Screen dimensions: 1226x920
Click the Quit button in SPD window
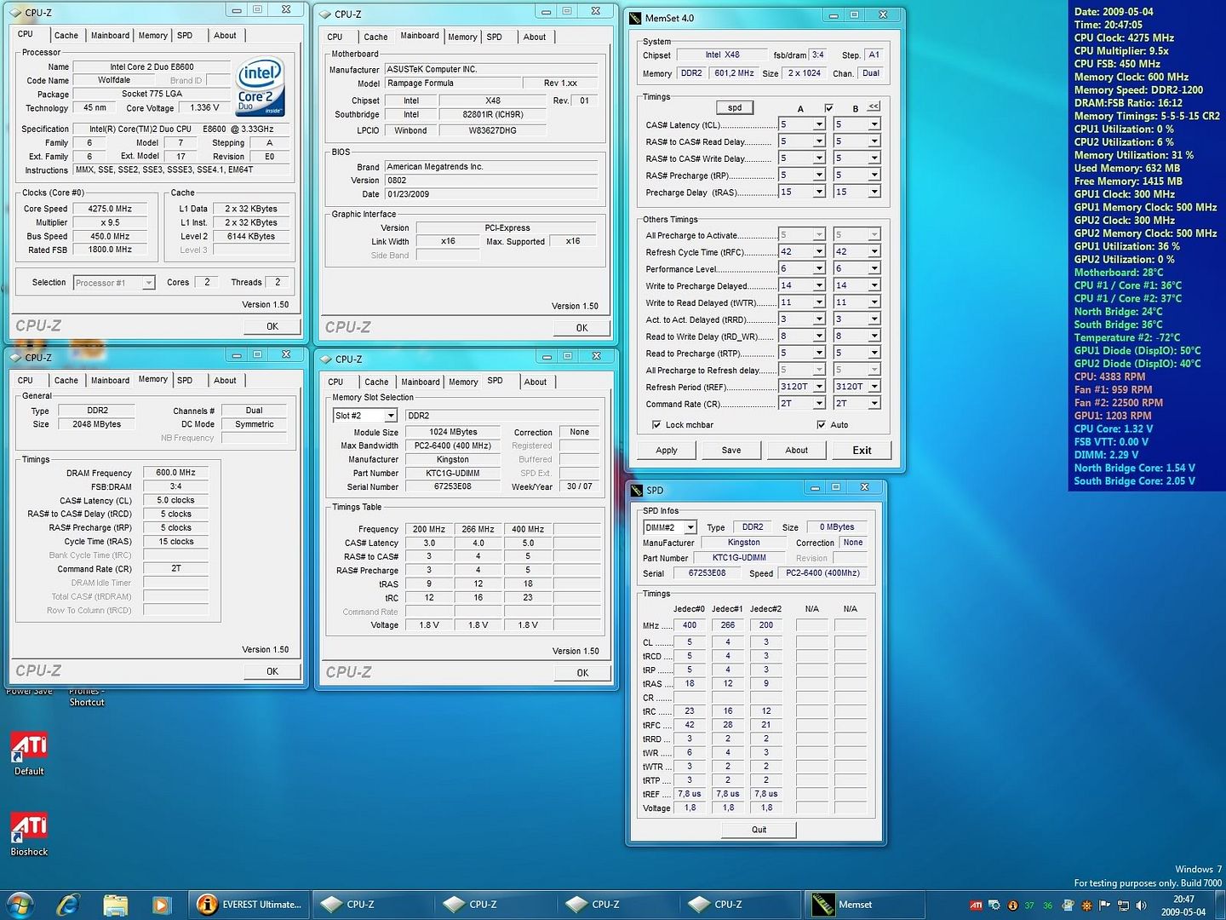pyautogui.click(x=759, y=830)
